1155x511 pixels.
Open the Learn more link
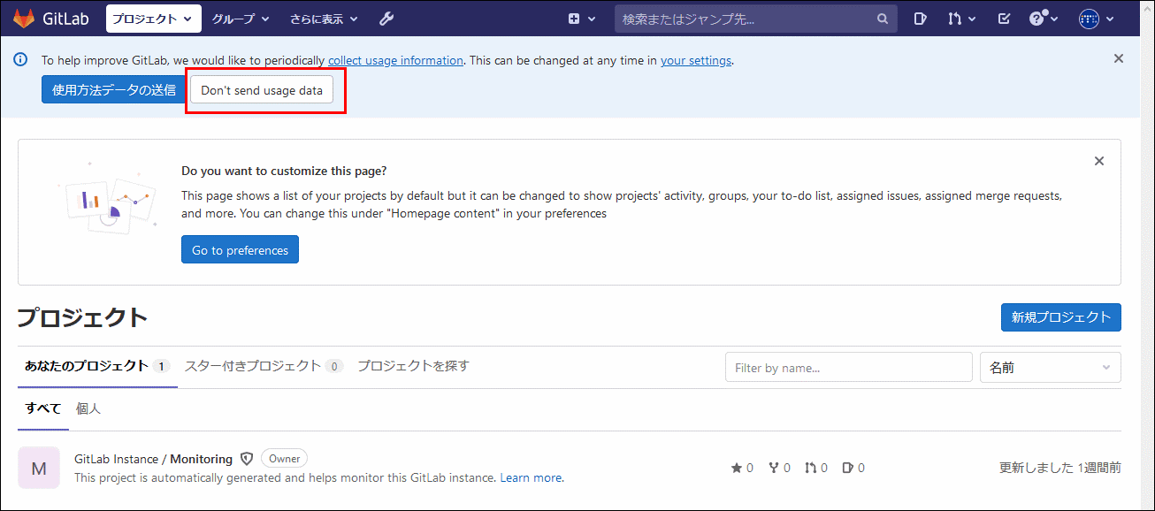[x=531, y=477]
